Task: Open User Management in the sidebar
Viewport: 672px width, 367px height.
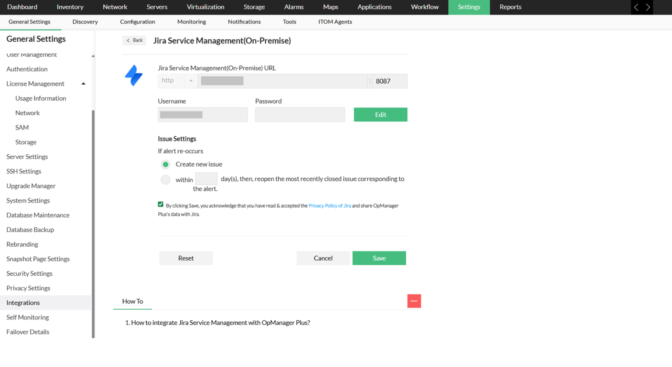Action: tap(32, 55)
